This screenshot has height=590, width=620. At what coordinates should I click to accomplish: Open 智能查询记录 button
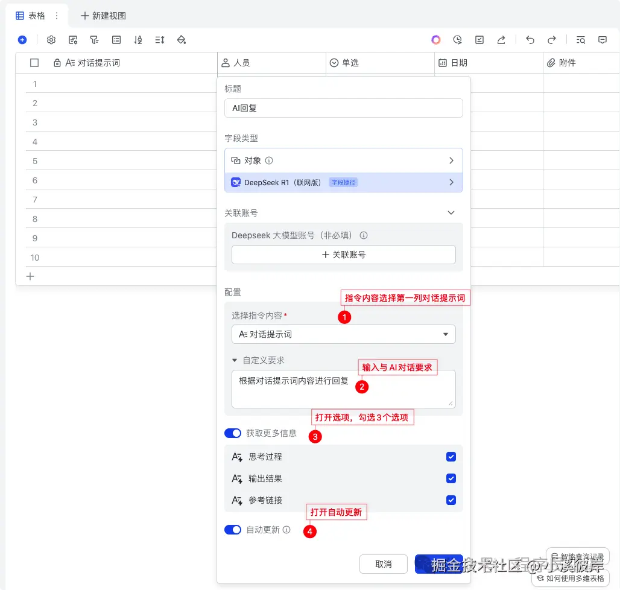pyautogui.click(x=578, y=557)
